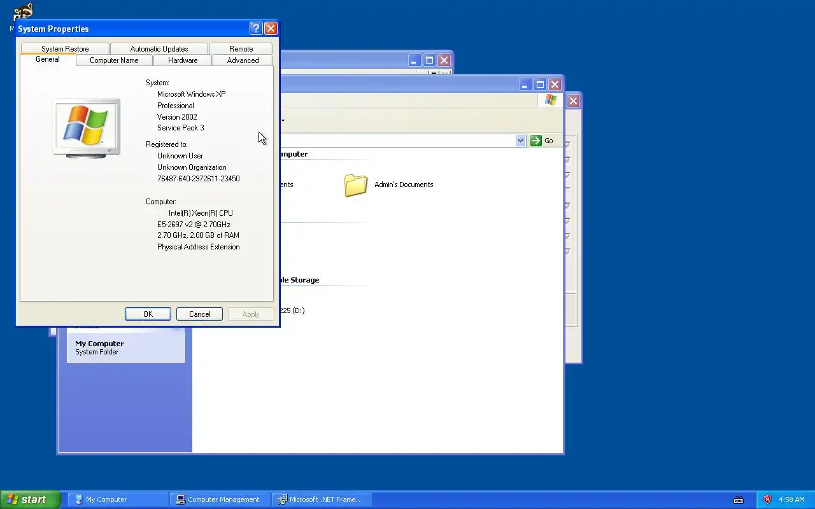815x509 pixels.
Task: Click the 'Version 2002' text
Action: point(177,117)
